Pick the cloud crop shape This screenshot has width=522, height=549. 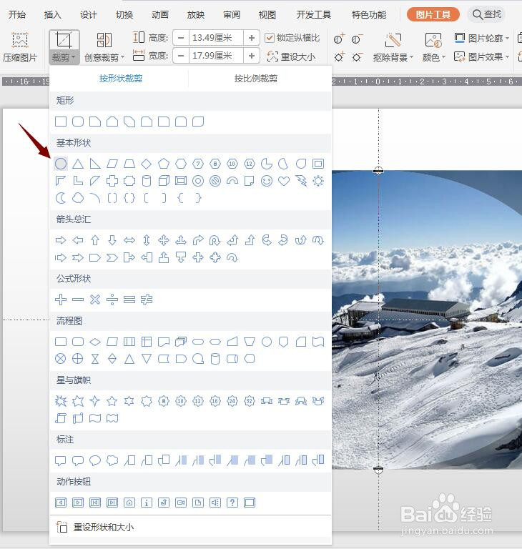(x=78, y=198)
